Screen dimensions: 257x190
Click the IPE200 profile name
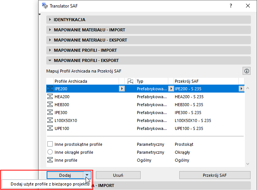click(61, 89)
